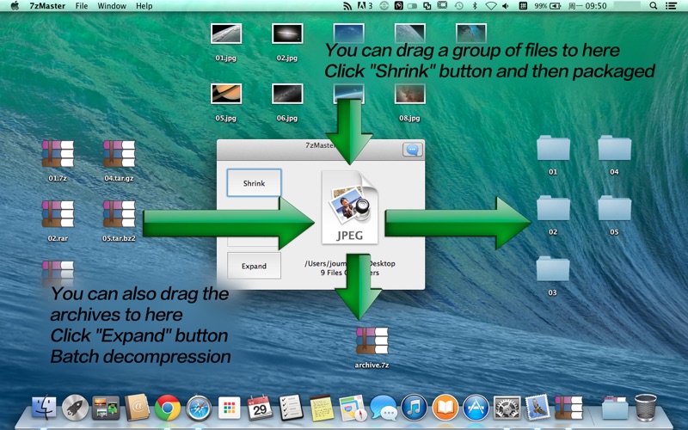The width and height of the screenshot is (688, 430).
Task: Open Contacts address book in Dock
Action: (x=137, y=408)
